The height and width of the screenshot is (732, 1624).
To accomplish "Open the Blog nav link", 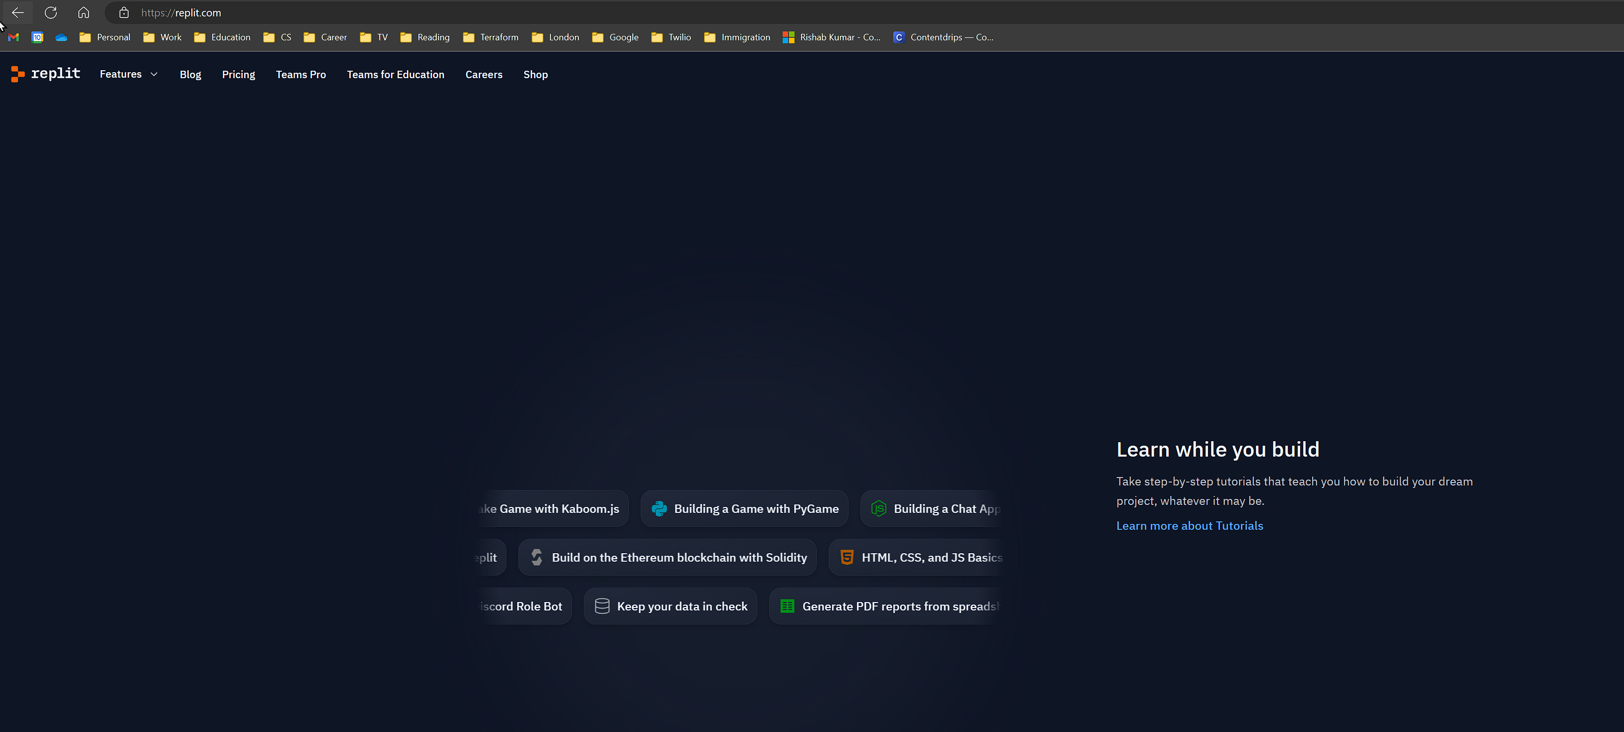I will tap(190, 74).
